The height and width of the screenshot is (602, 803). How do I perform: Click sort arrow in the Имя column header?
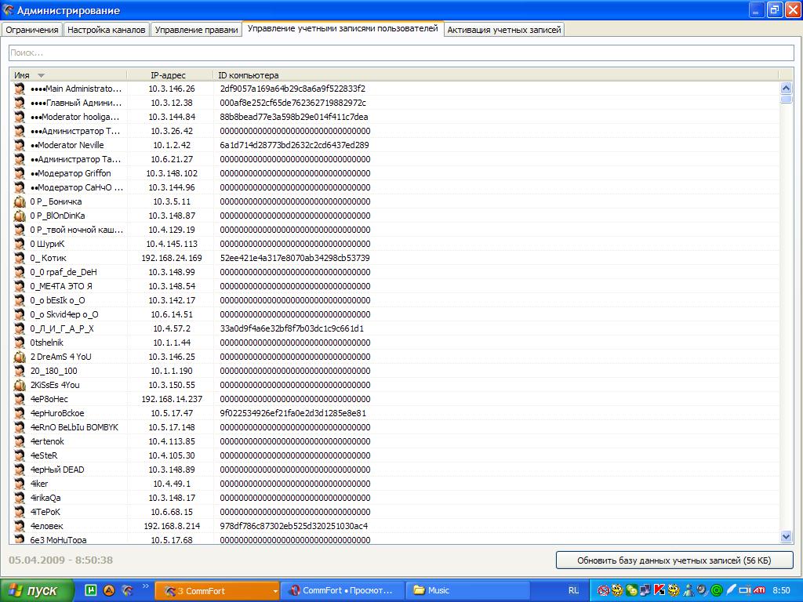tap(42, 75)
